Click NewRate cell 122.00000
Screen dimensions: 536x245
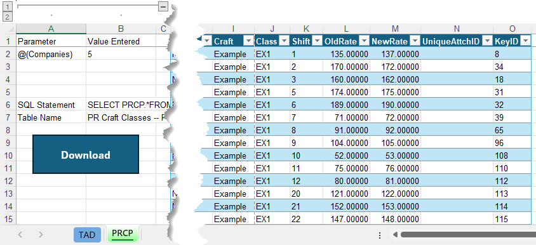point(395,194)
